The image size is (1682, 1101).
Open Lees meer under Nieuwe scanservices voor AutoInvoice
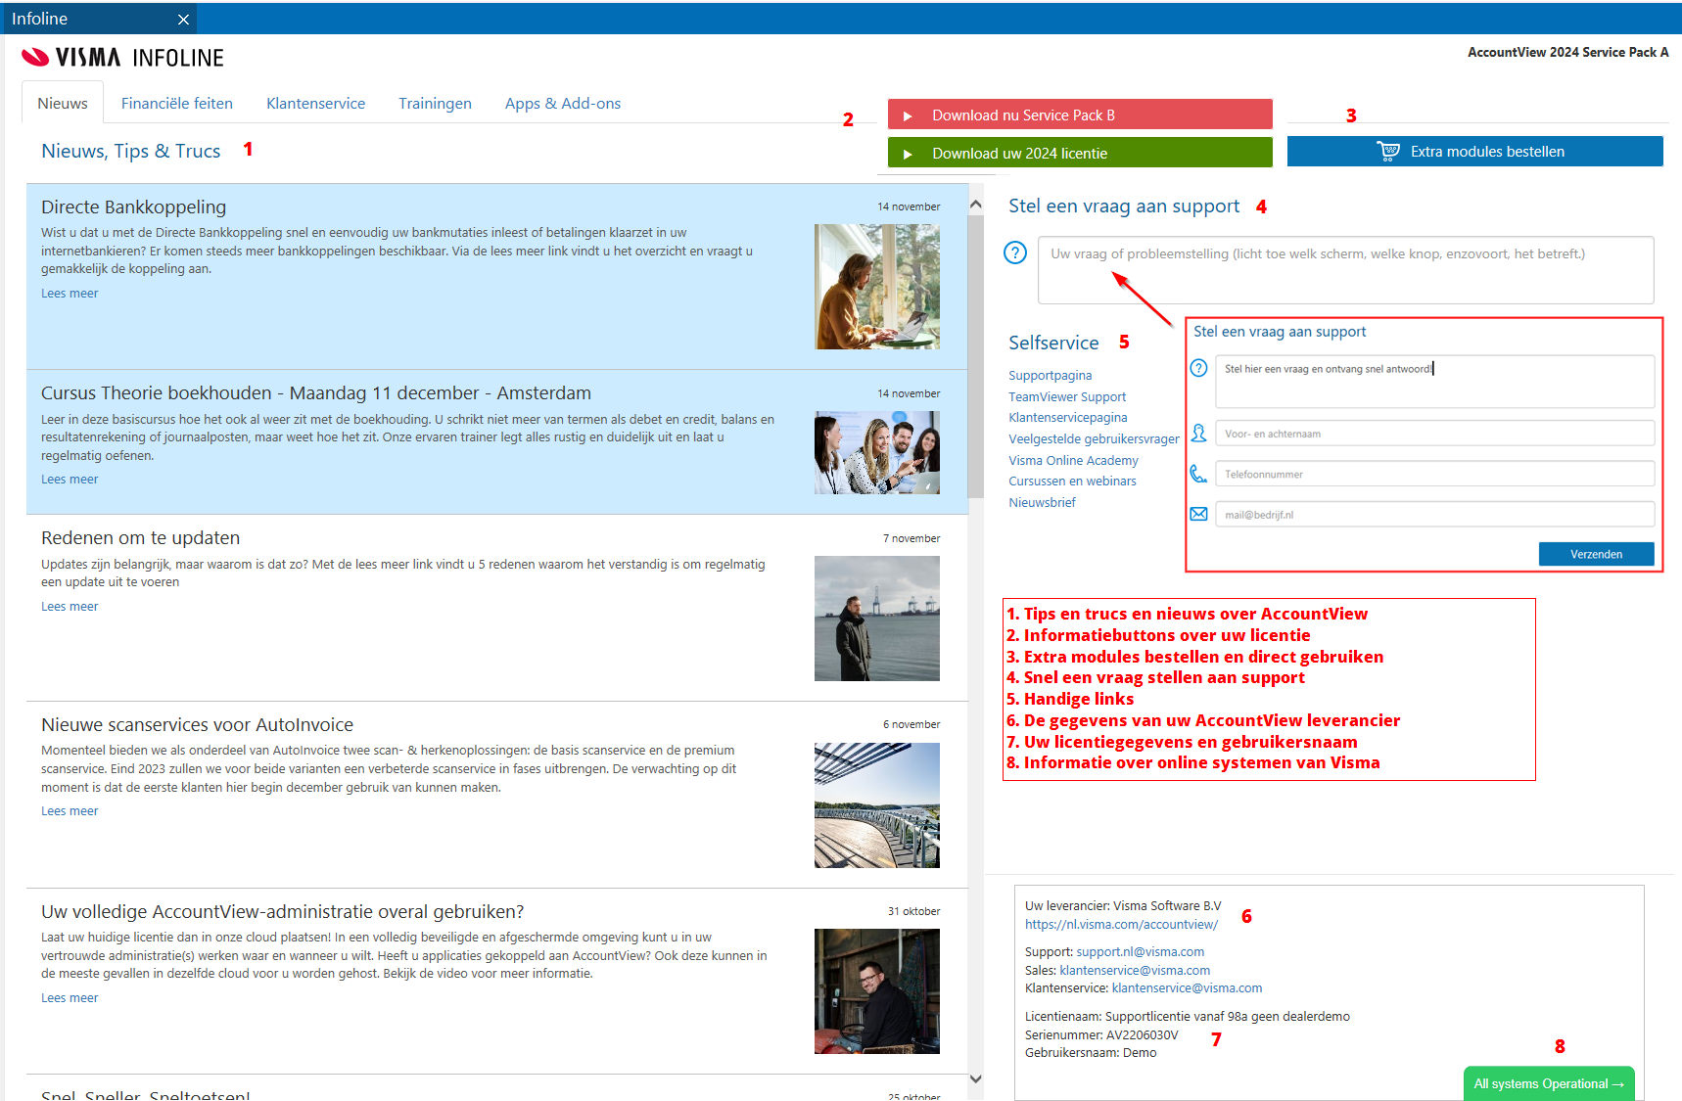[70, 811]
